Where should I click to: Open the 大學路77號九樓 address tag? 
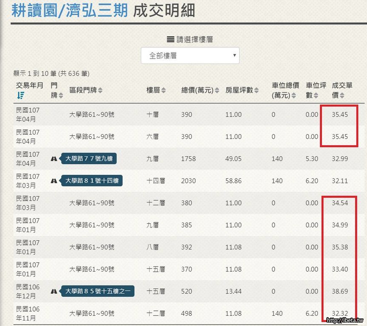89,159
